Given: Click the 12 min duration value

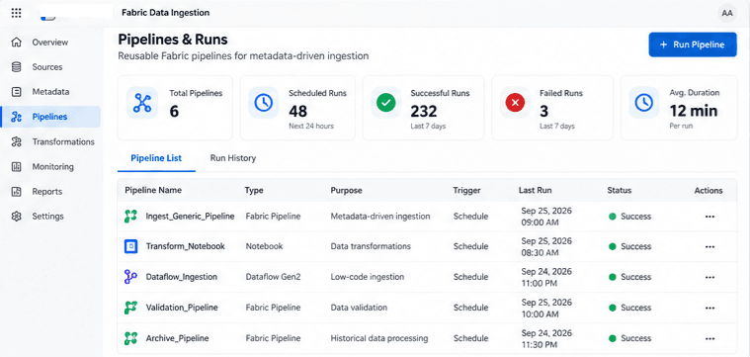Looking at the screenshot, I should coord(694,112).
